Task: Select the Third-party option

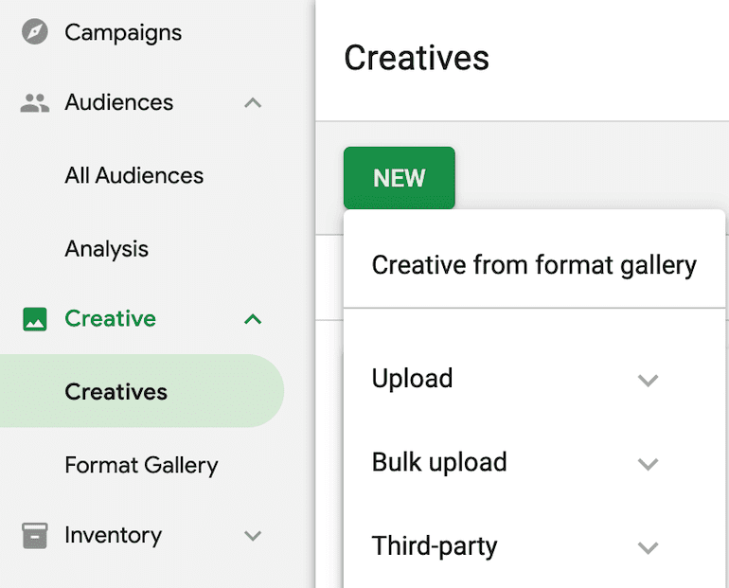Action: click(534, 545)
